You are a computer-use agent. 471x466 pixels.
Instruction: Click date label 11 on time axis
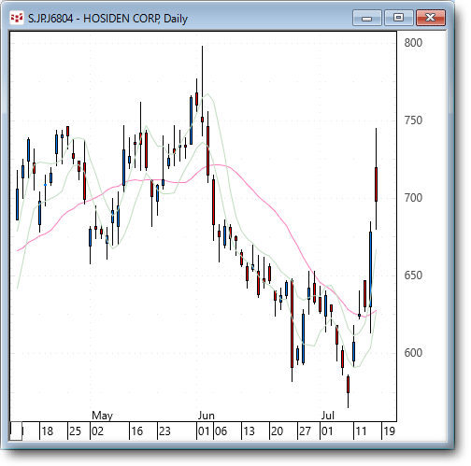pyautogui.click(x=361, y=431)
